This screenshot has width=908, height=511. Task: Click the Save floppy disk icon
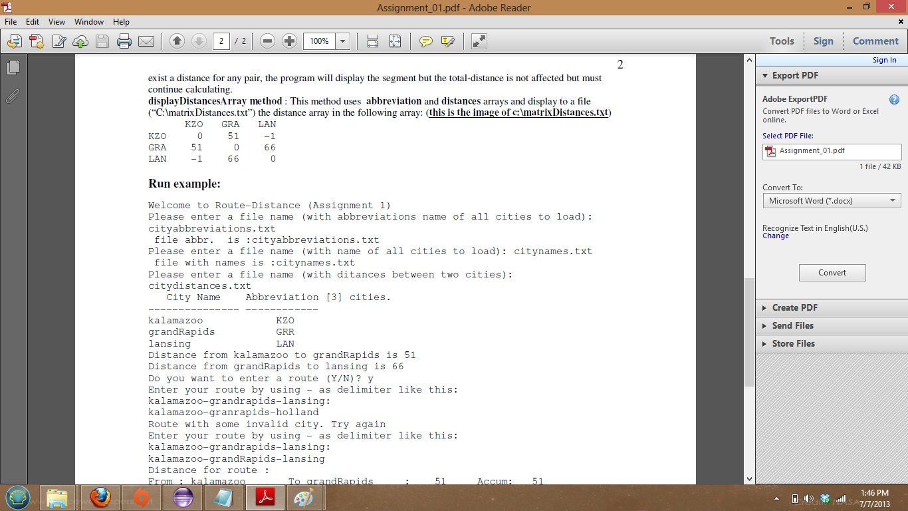pos(102,41)
